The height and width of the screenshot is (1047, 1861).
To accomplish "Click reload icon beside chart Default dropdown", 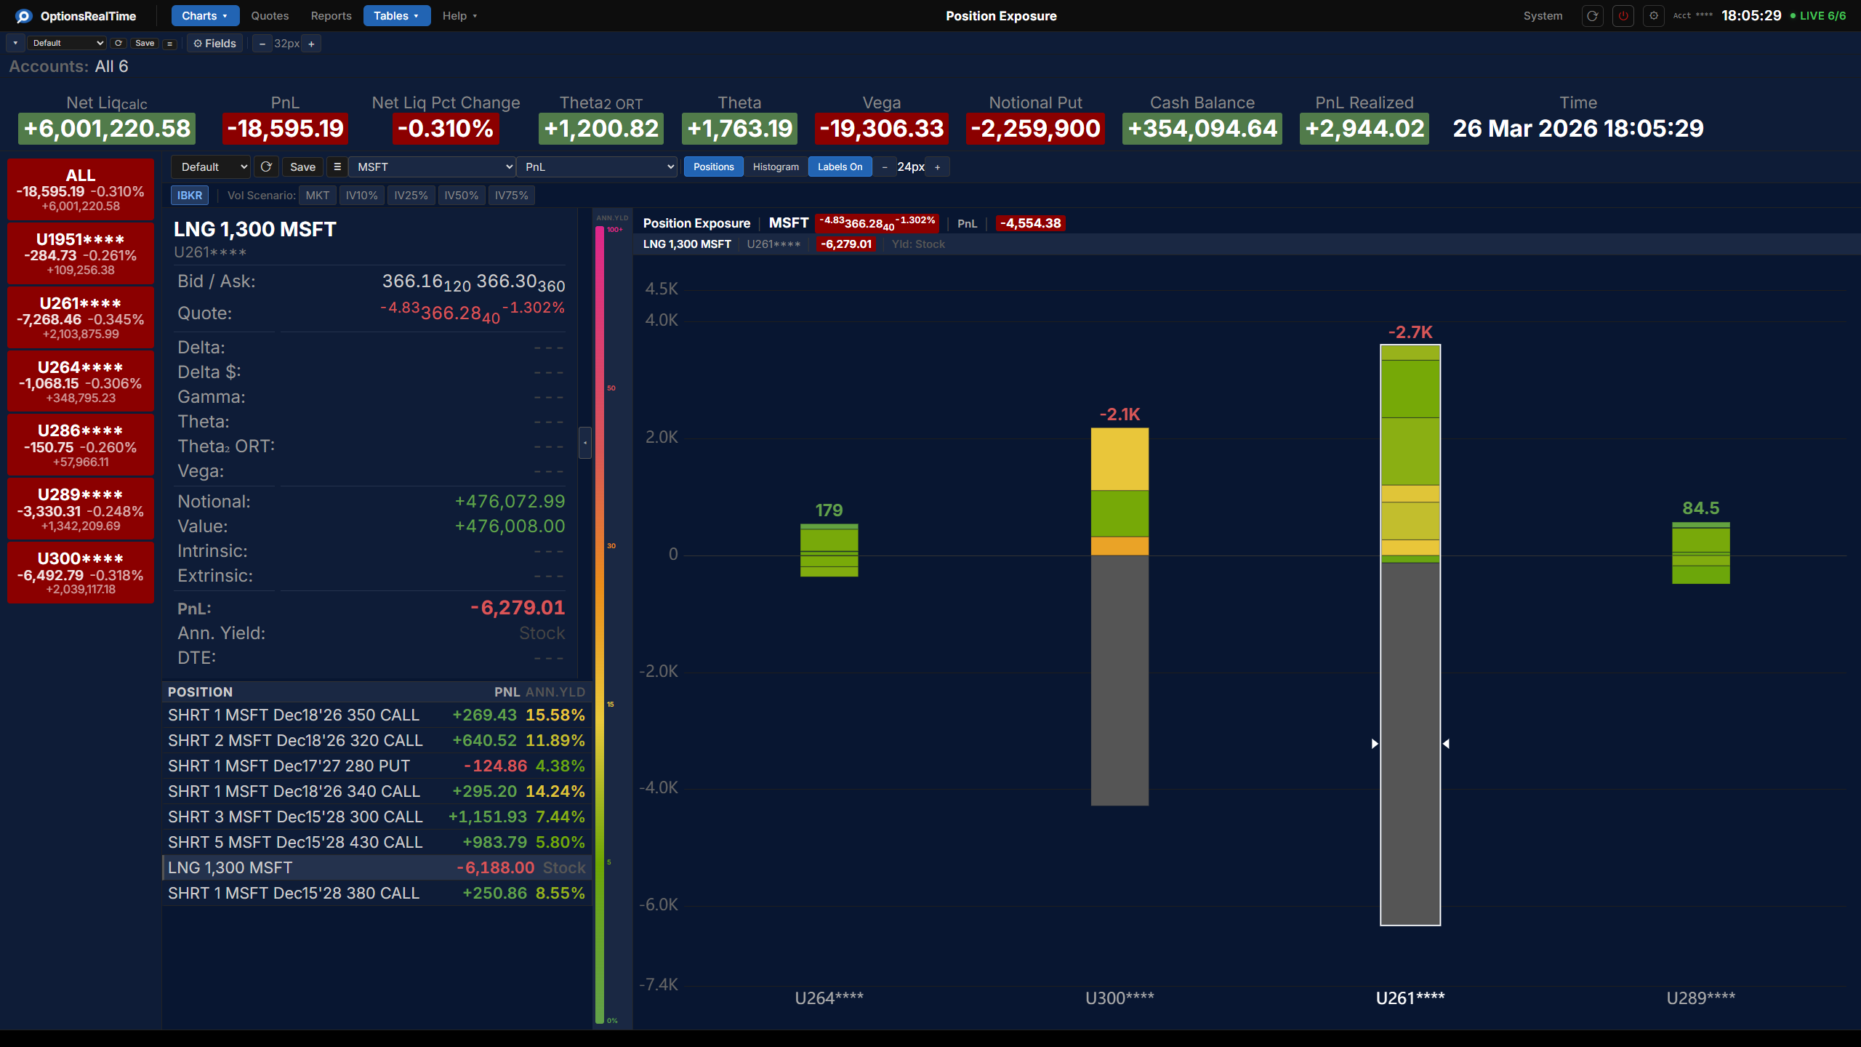I will pyautogui.click(x=266, y=167).
